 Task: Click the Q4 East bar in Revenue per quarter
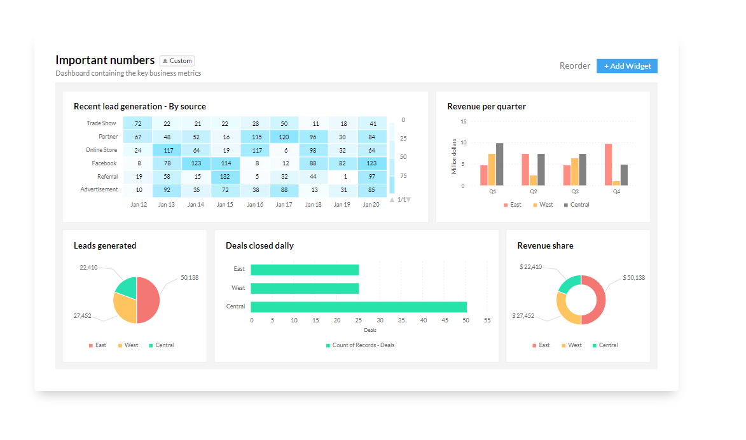[x=609, y=165]
